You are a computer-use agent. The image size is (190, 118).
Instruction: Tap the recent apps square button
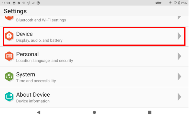(x=150, y=113)
